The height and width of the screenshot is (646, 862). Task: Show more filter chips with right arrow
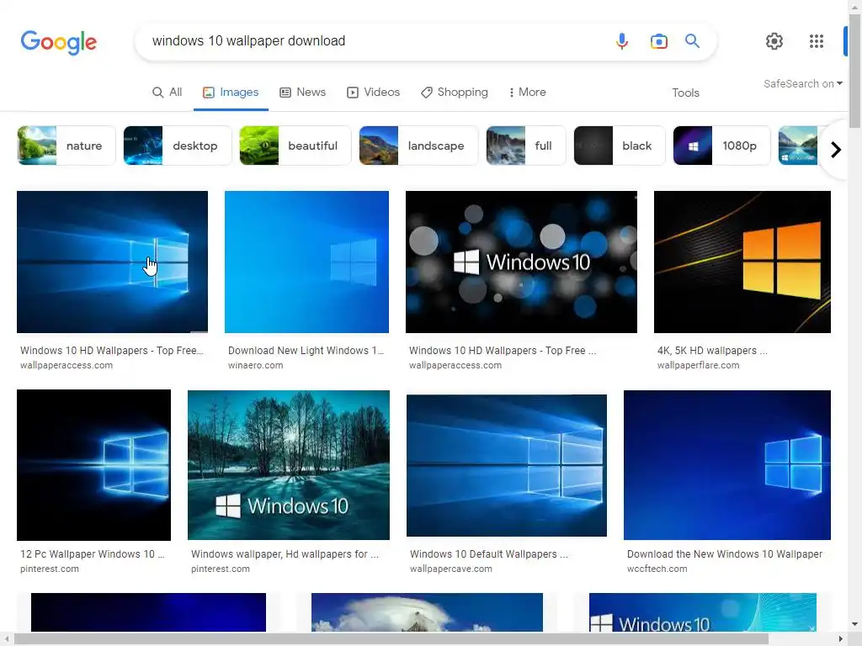point(836,150)
